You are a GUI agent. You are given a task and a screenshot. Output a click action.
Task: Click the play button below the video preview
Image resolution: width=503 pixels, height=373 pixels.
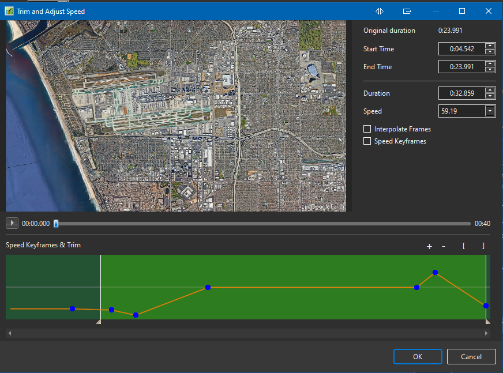click(x=12, y=223)
